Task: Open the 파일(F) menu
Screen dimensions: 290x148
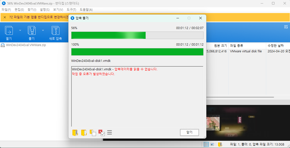Action: point(6,10)
